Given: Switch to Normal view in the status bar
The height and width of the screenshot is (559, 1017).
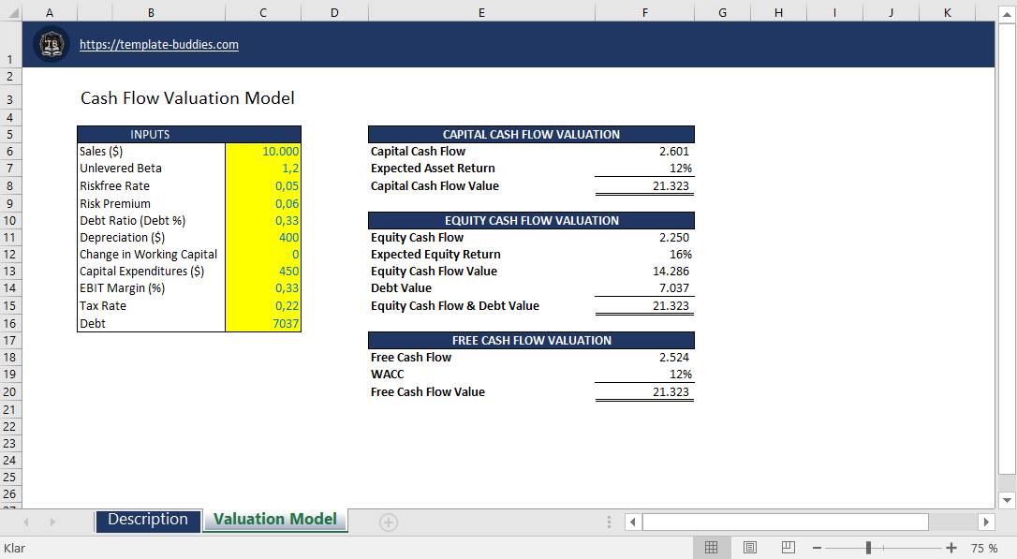Looking at the screenshot, I should 712,547.
